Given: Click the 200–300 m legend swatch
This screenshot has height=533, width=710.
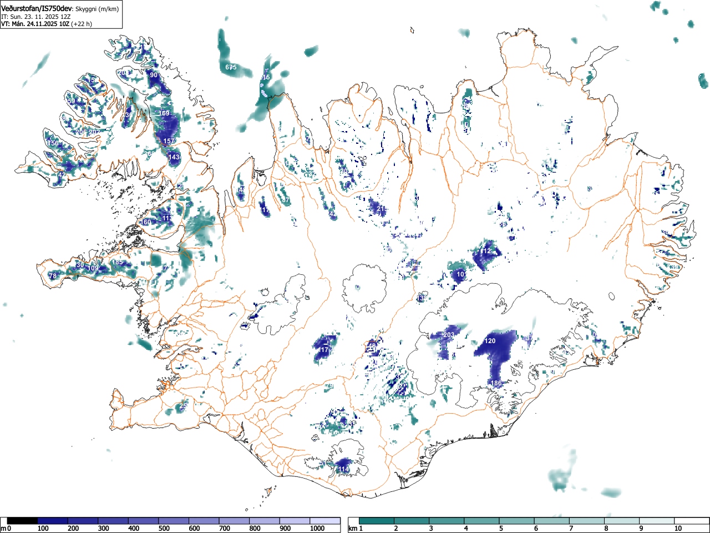Looking at the screenshot, I should coord(83,521).
